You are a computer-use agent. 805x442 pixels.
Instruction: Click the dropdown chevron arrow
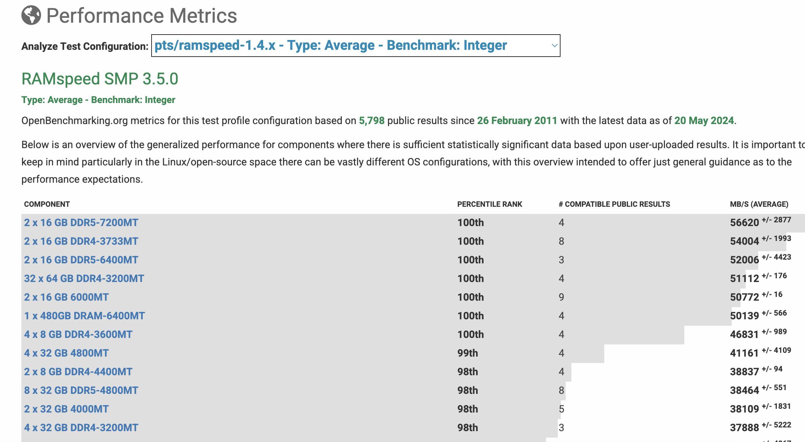tap(554, 45)
